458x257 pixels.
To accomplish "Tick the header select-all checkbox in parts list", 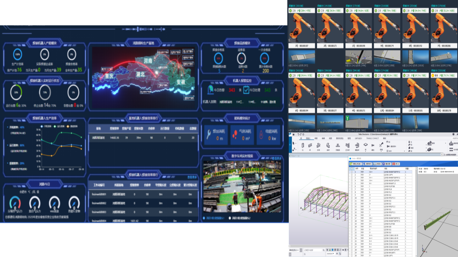I will (x=351, y=168).
